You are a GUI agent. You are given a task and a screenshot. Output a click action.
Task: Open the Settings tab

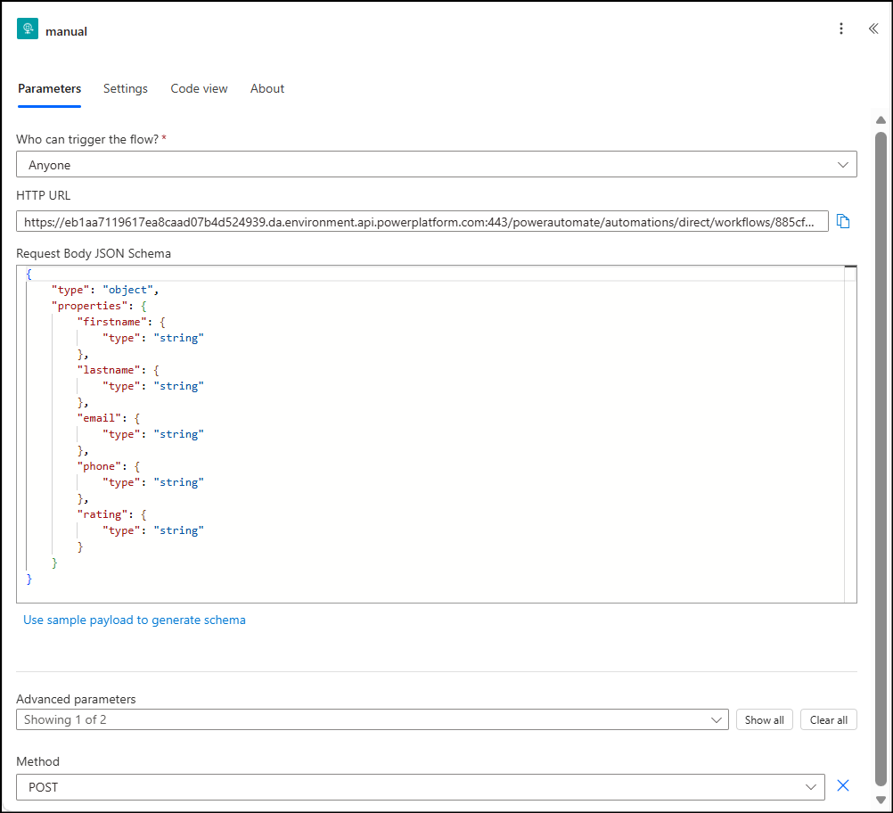point(126,88)
